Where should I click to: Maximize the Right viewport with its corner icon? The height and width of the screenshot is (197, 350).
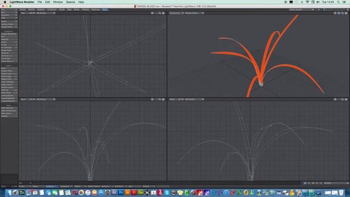point(346,100)
